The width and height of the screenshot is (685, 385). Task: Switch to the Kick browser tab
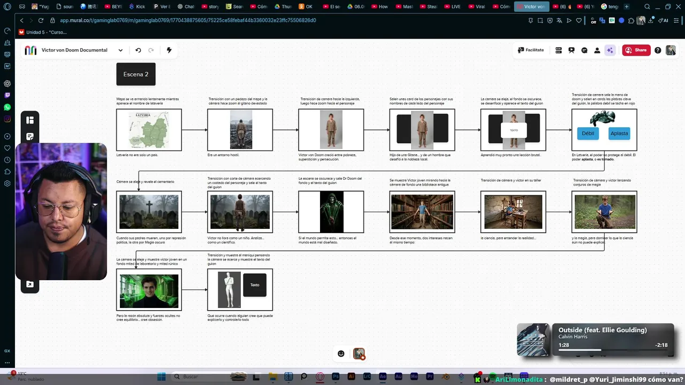point(136,6)
